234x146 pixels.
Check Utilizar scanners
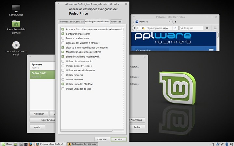tap(63, 80)
